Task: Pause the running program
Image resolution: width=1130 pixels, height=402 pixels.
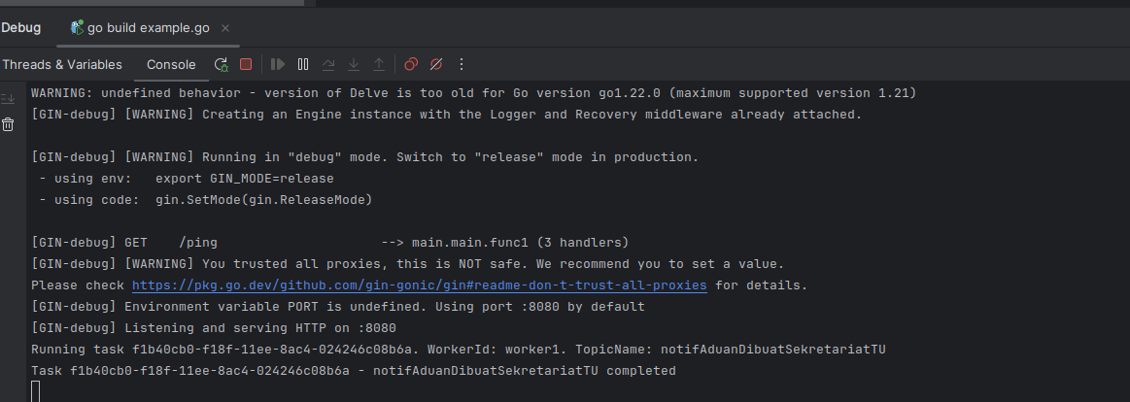Action: 303,64
